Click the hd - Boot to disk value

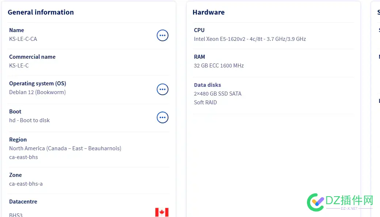pos(29,120)
